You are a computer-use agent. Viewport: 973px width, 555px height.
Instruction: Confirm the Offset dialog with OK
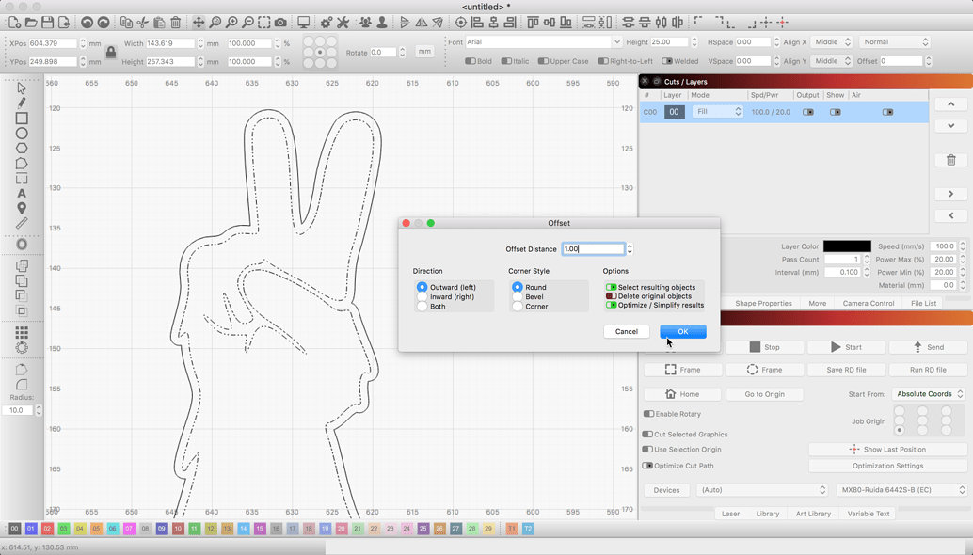pyautogui.click(x=682, y=331)
